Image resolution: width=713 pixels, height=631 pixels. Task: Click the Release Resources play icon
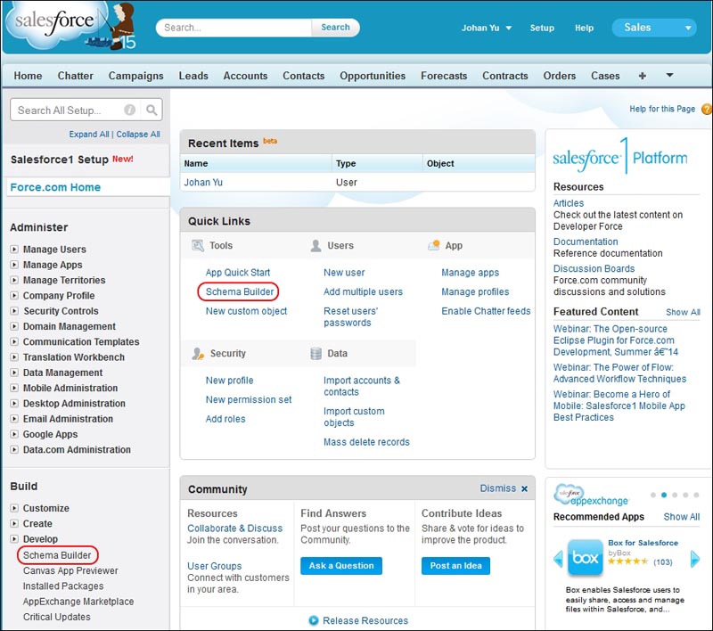314,620
